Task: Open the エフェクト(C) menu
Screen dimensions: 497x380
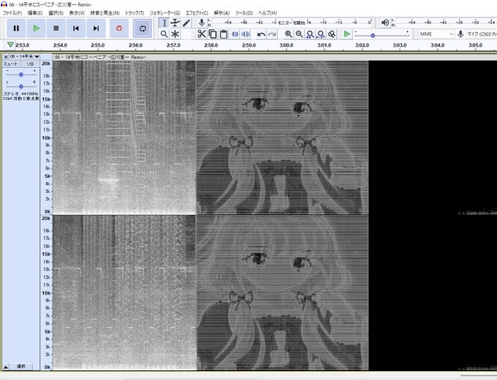Action: click(197, 13)
